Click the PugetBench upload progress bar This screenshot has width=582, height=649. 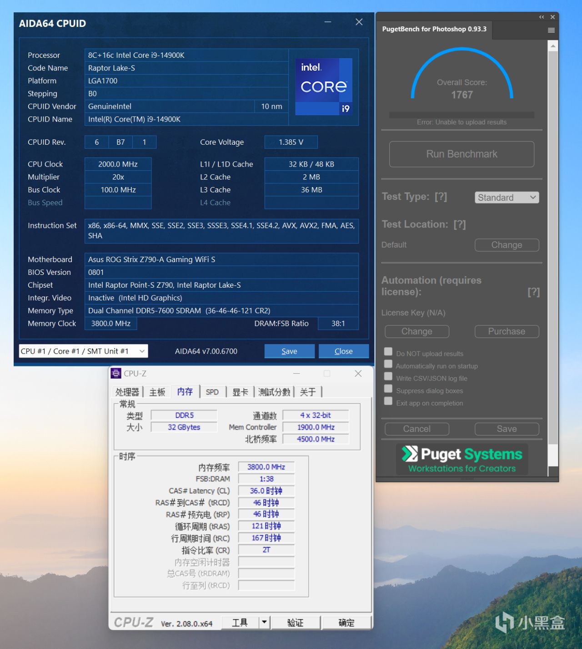(462, 115)
